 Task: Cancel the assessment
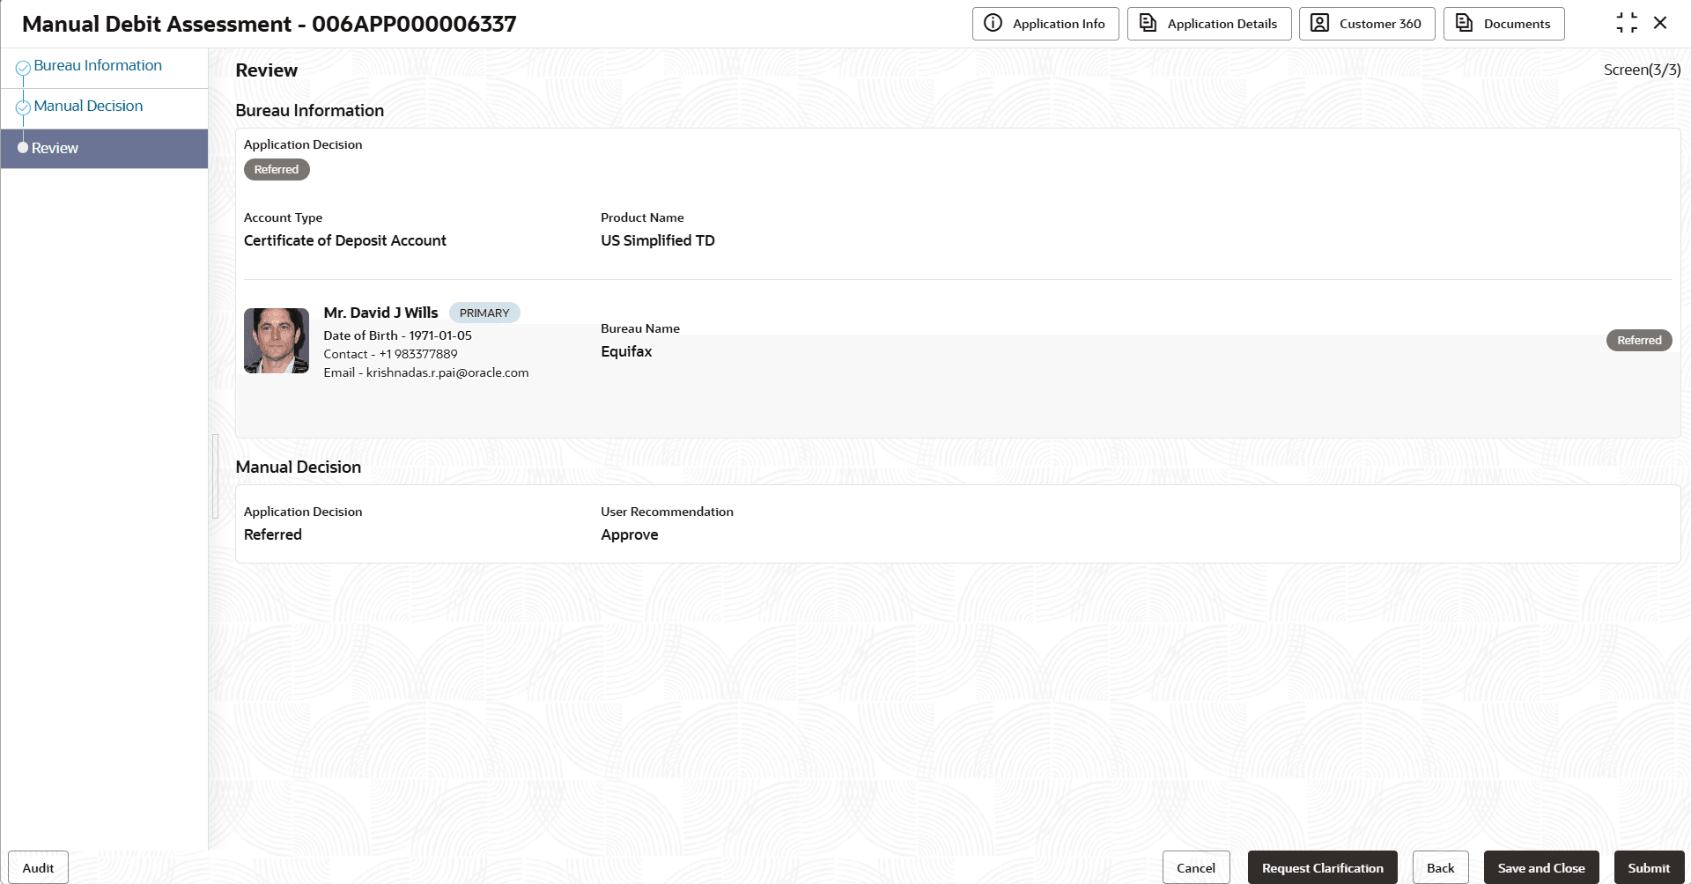click(1196, 867)
